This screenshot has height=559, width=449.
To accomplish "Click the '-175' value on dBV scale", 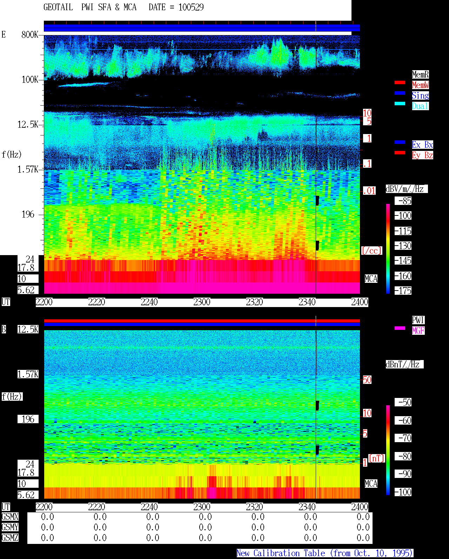I will coord(403,291).
